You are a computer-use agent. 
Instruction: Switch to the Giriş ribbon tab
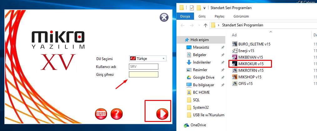(x=202, y=16)
